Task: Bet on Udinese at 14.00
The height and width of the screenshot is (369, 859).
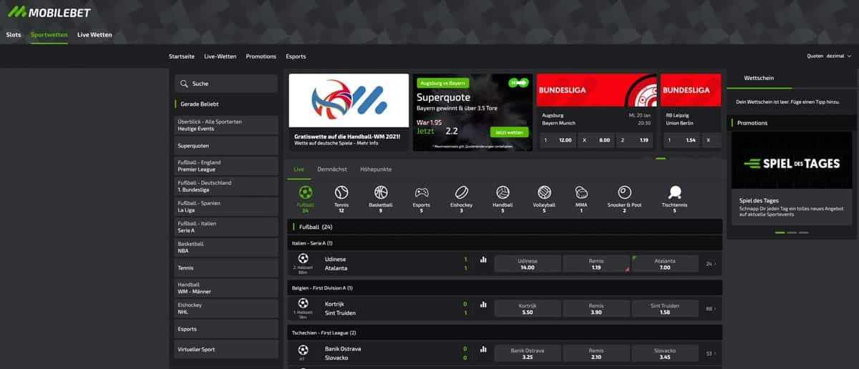Action: pos(527,264)
